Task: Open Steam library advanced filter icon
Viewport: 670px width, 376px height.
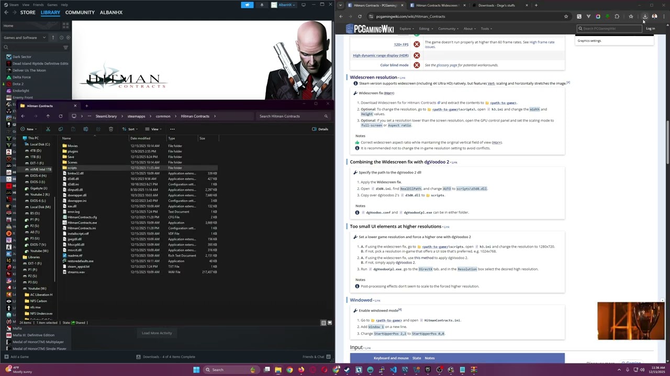Action: point(65,48)
